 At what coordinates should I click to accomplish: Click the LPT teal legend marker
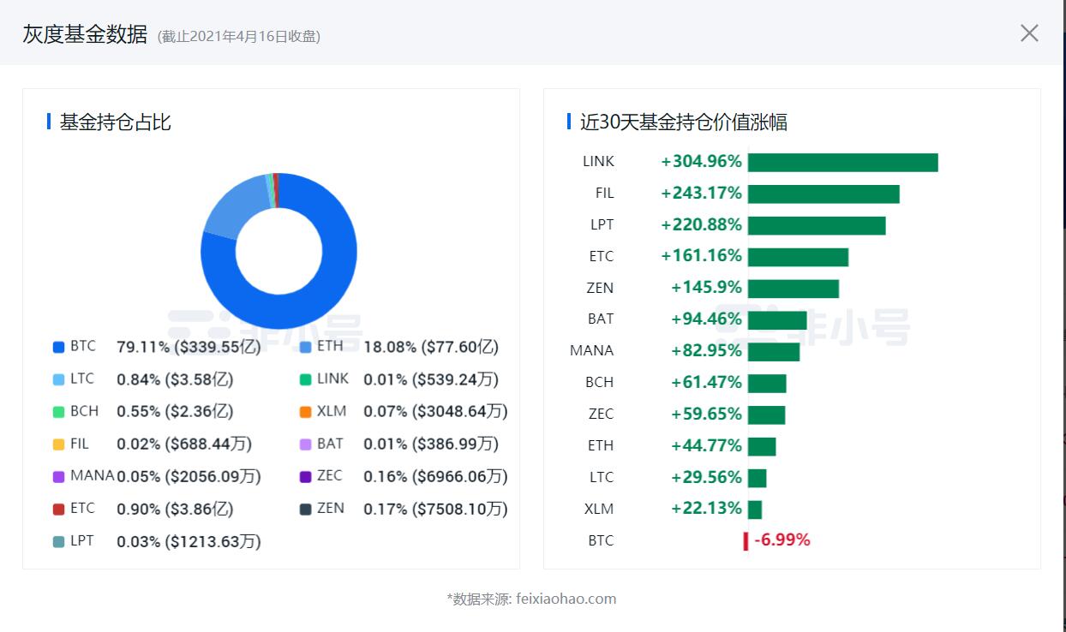[57, 541]
